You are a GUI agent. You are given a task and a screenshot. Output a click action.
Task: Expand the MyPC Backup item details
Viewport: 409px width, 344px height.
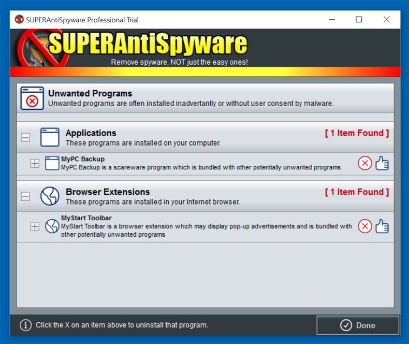tap(35, 163)
